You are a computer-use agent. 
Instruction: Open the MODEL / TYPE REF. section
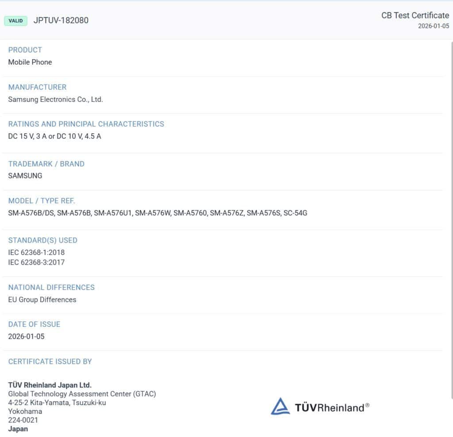pyautogui.click(x=42, y=201)
